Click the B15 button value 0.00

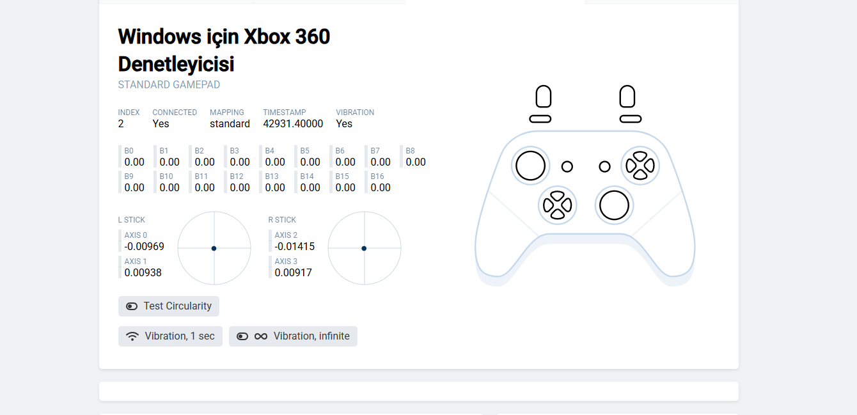click(x=345, y=188)
